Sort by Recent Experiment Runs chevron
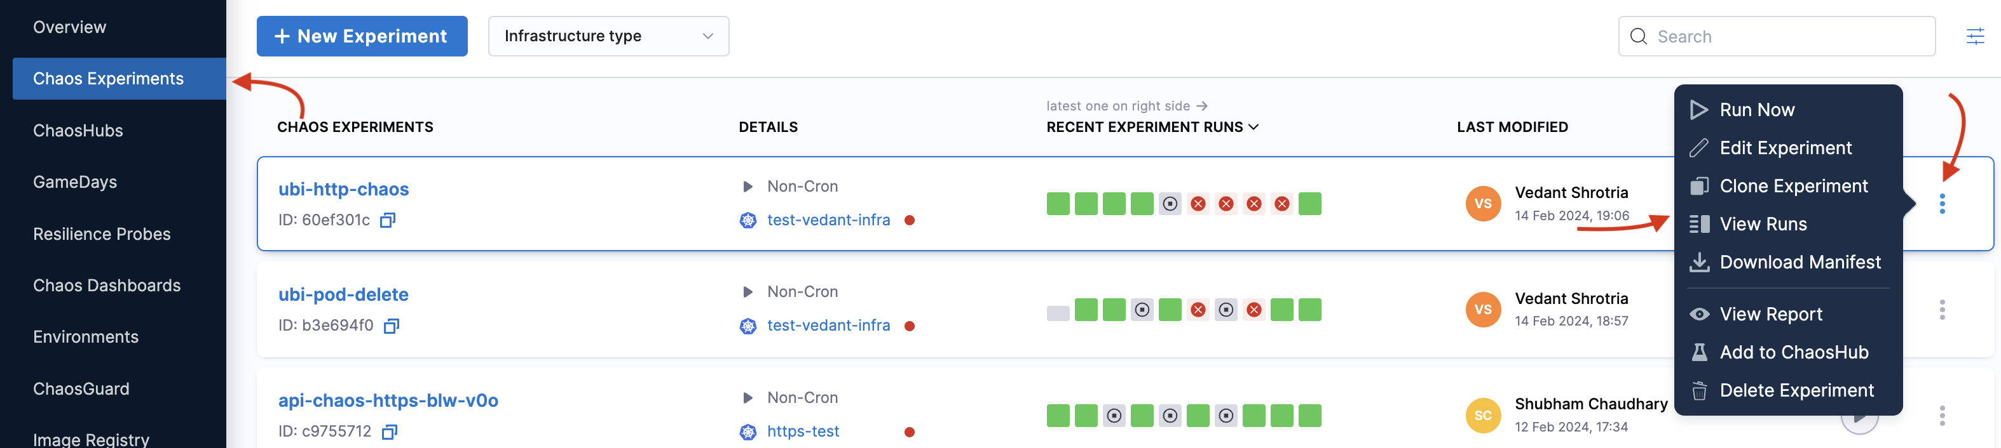This screenshot has width=2001, height=448. 1253,127
